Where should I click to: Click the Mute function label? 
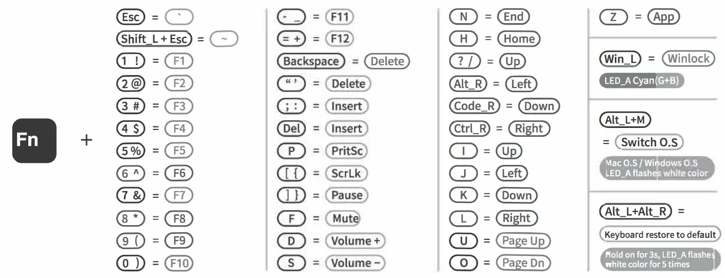(345, 218)
